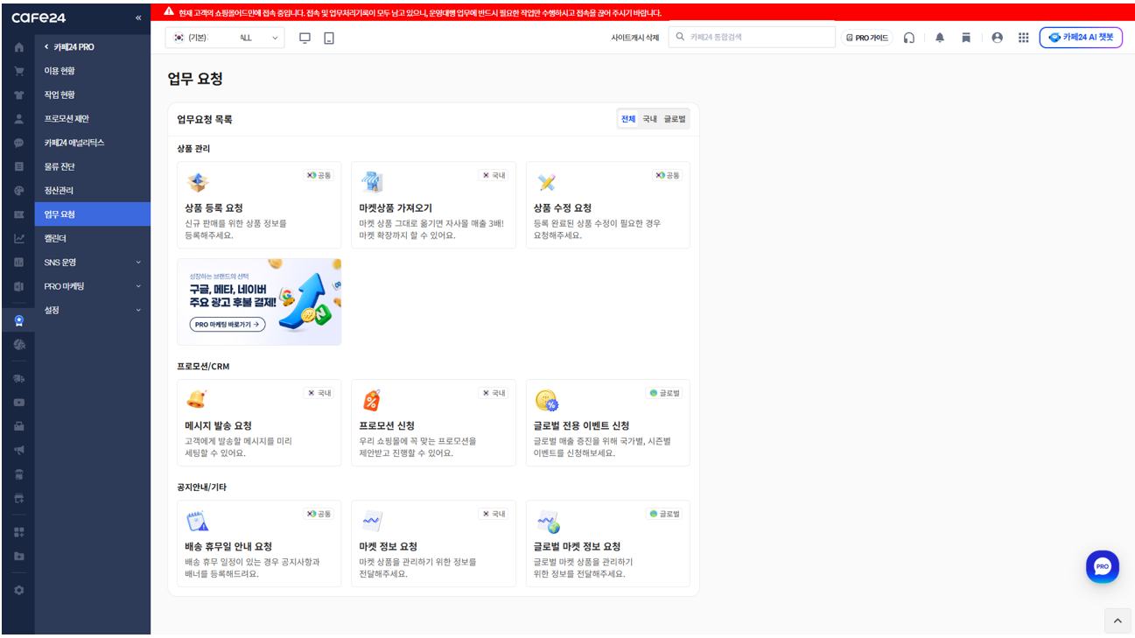Click the PRO 마케팅 바로가기 banner button

click(x=228, y=324)
